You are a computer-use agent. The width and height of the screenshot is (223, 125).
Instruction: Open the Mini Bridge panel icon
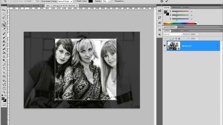[x=160, y=10]
